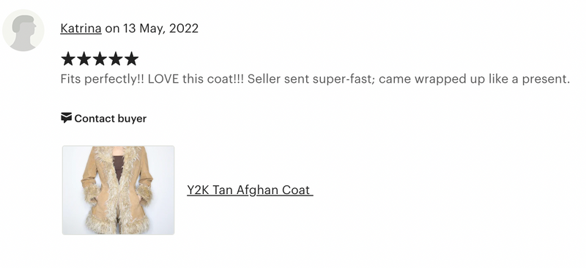Click Katrina's gray profile avatar icon

[23, 30]
